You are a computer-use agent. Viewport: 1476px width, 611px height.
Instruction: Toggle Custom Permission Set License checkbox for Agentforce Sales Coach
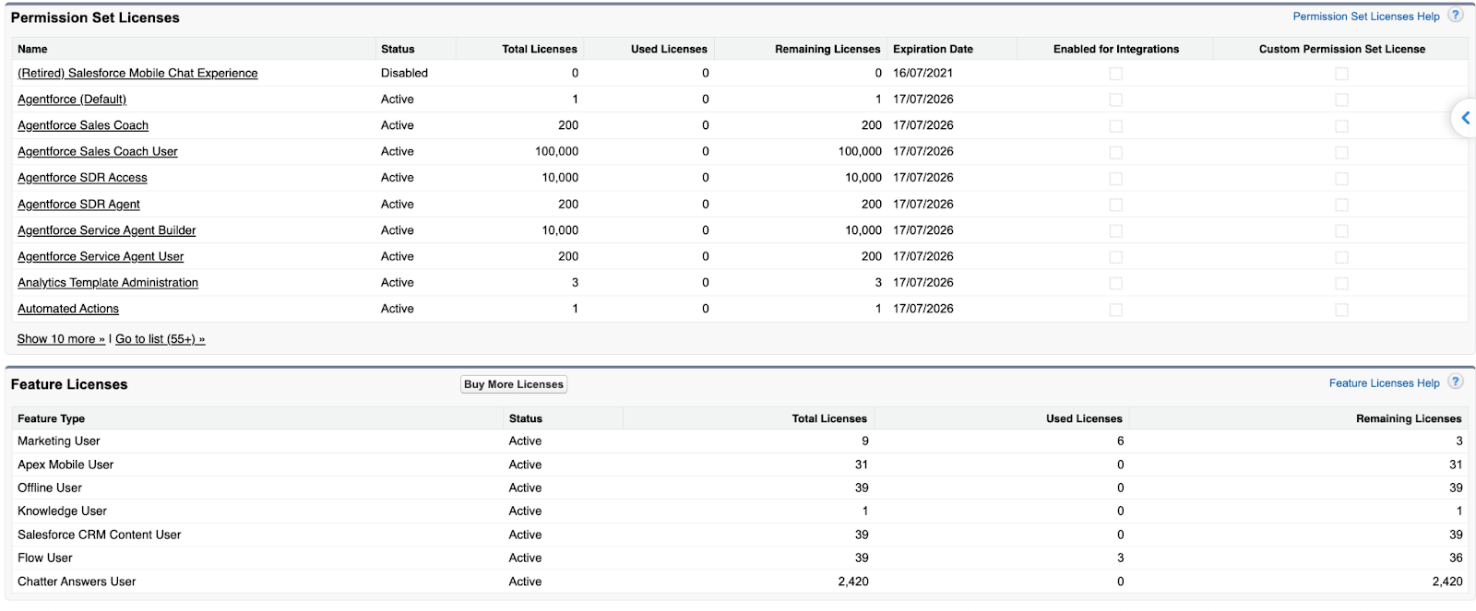click(1341, 126)
